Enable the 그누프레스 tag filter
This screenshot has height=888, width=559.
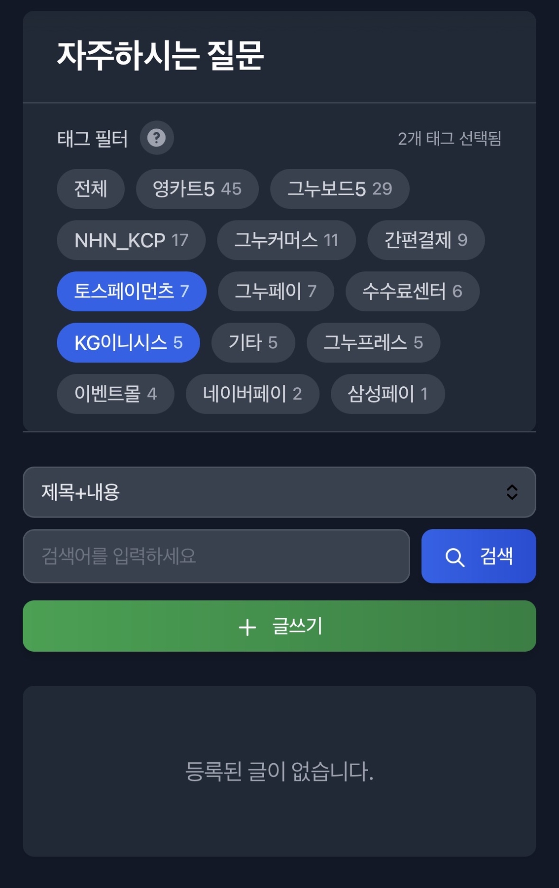coord(373,343)
